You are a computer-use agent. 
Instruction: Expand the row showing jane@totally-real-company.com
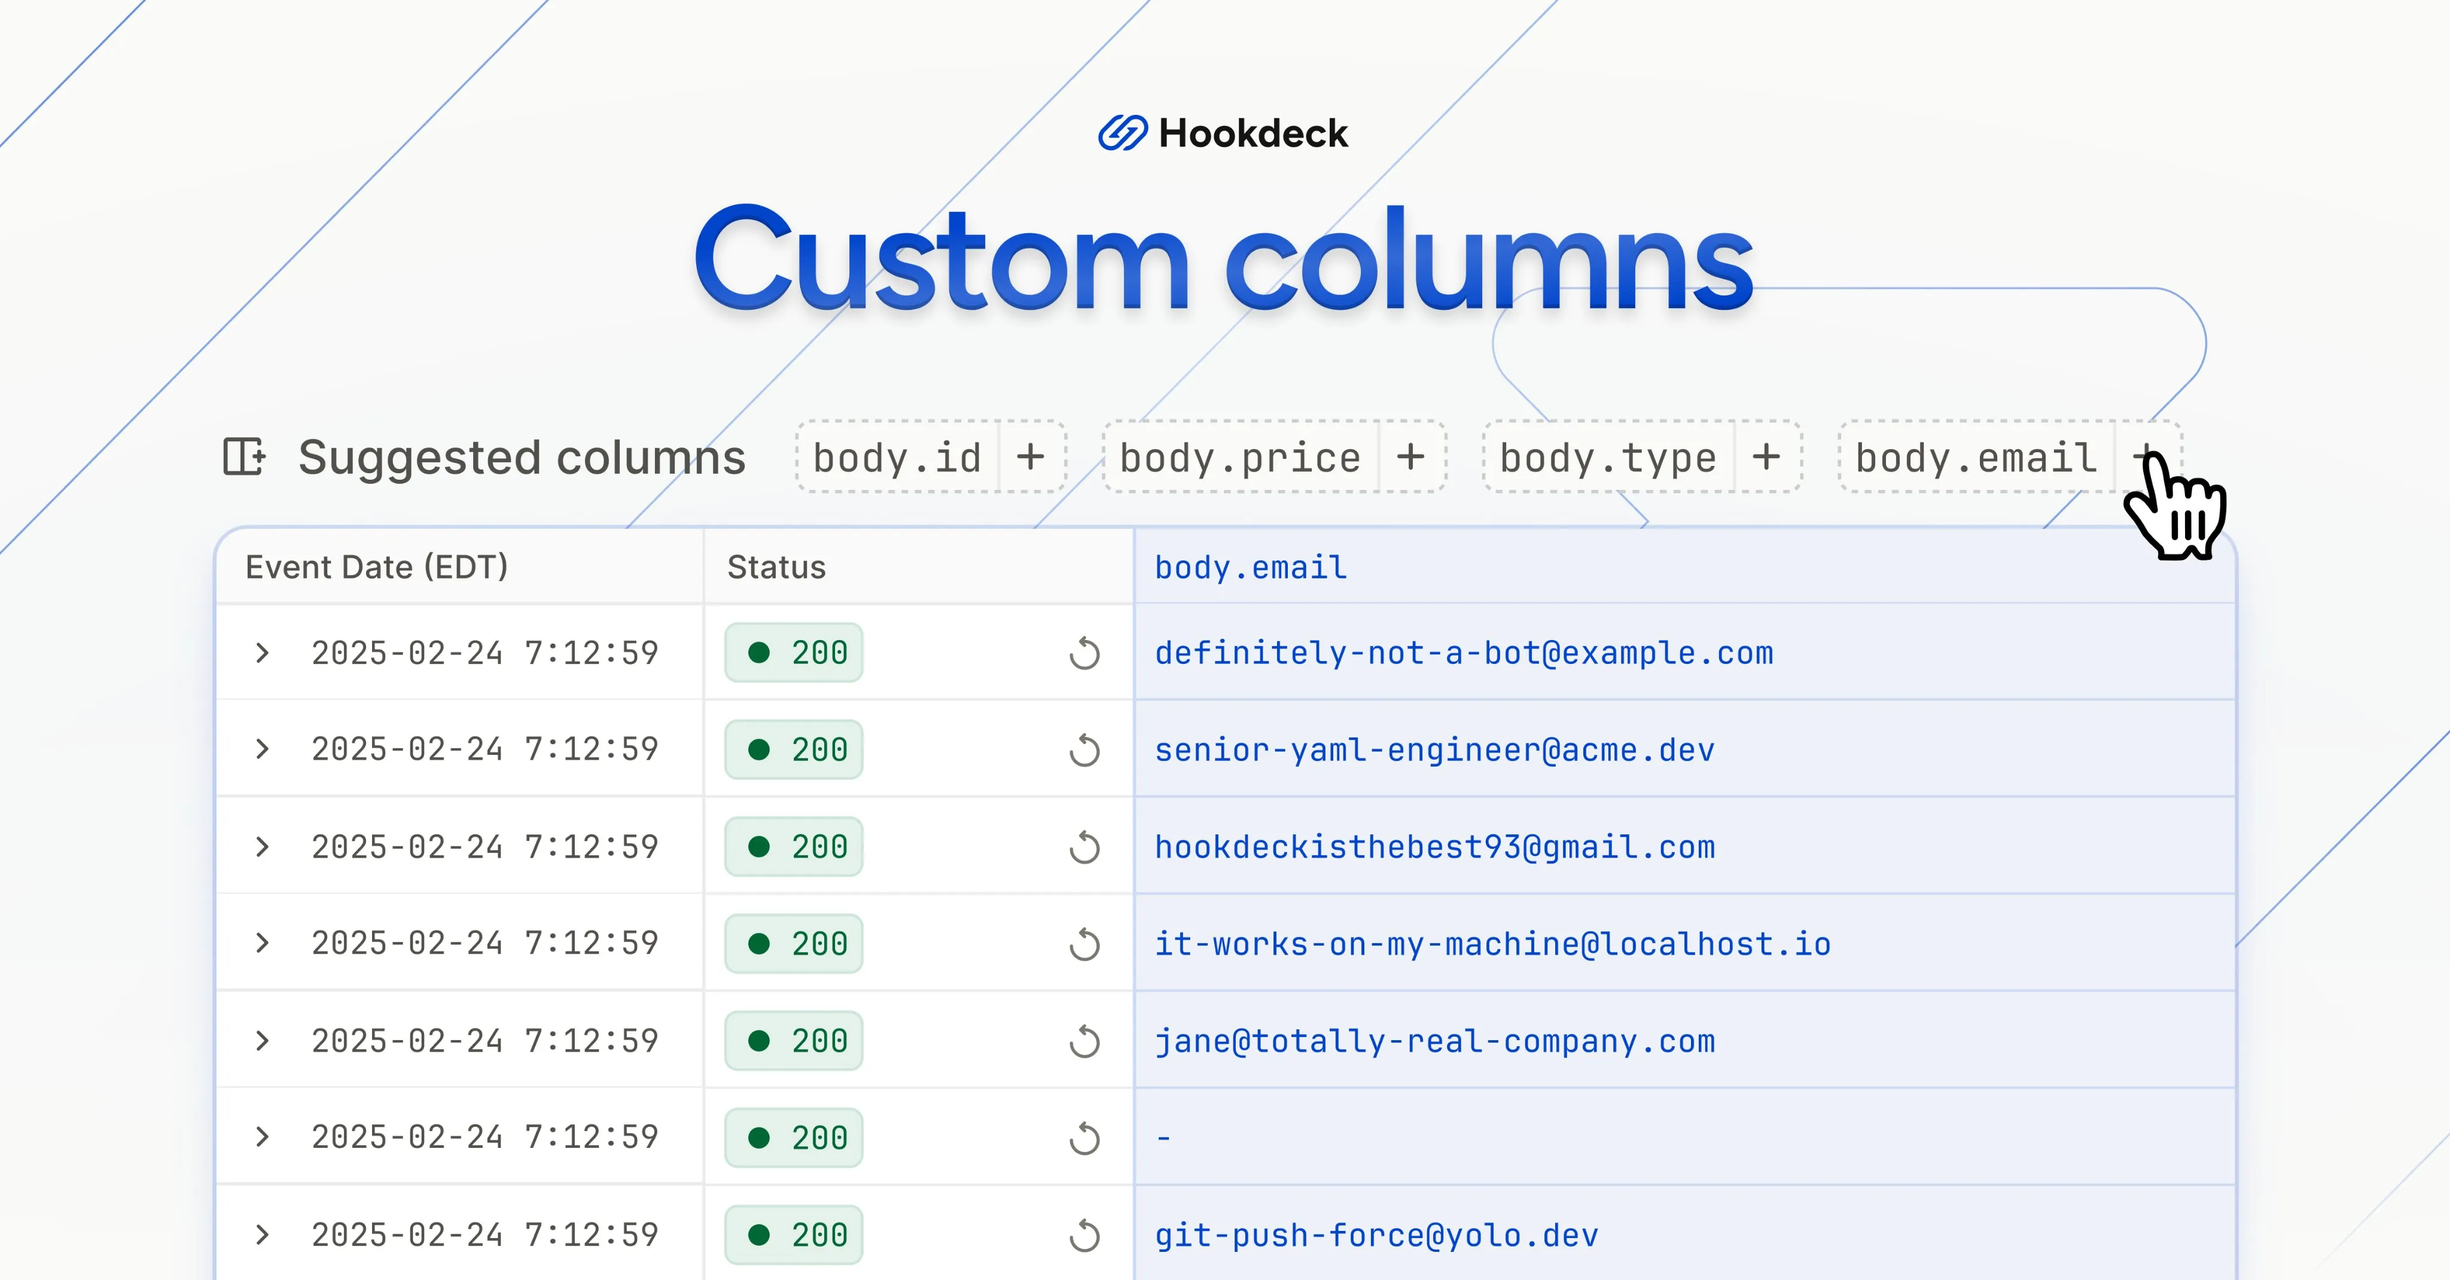263,1041
